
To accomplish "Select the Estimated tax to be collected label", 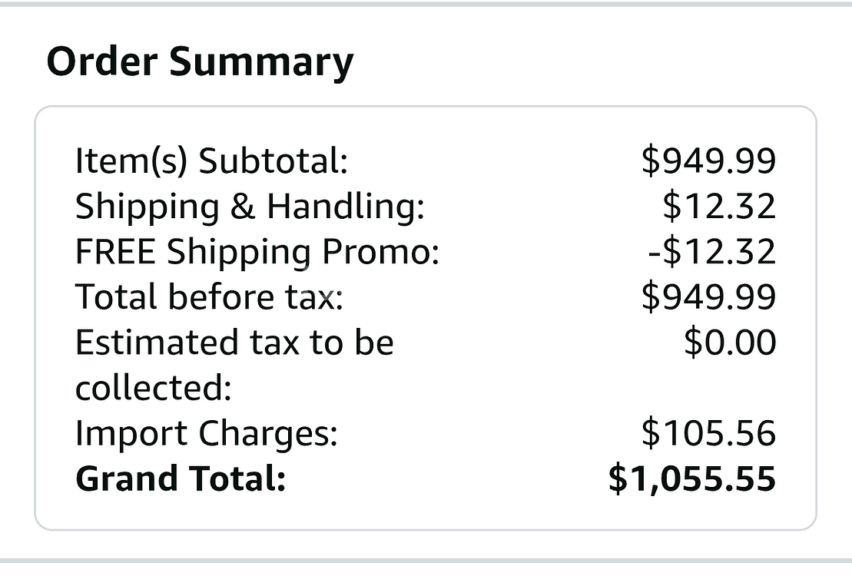I will 234,343.
